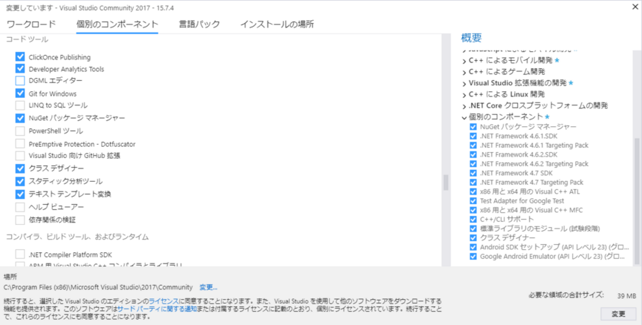Image resolution: width=642 pixels, height=325 pixels.
Task: Open the 言語パック tab
Action: 200,24
